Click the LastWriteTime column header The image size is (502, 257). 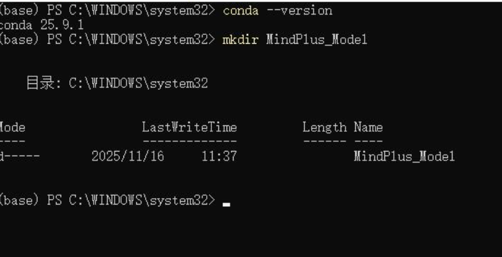[189, 128]
